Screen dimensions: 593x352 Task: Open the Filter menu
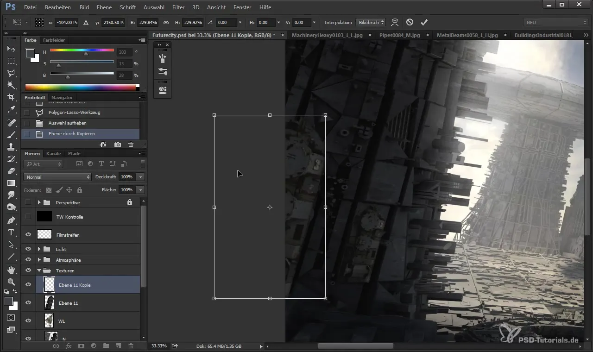coord(178,7)
